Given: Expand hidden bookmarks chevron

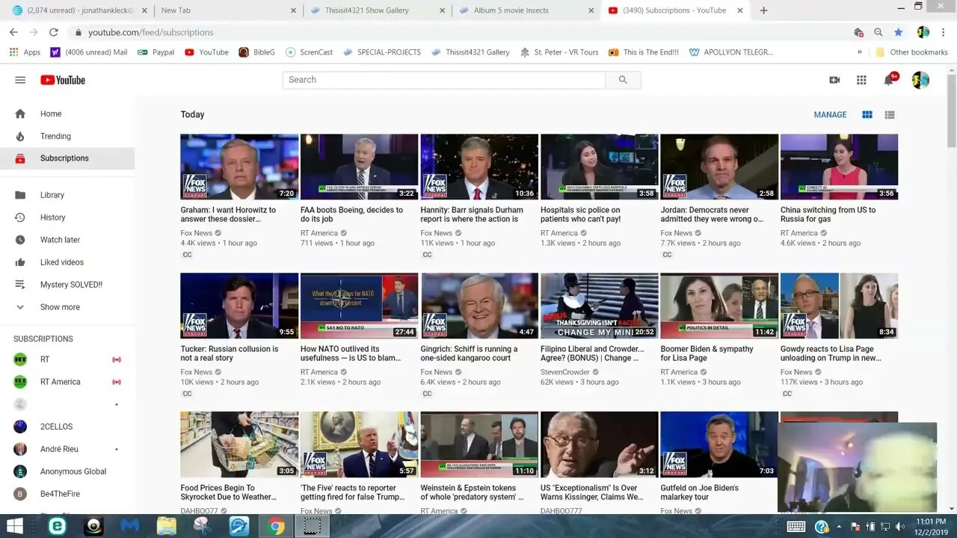Looking at the screenshot, I should coord(860,52).
